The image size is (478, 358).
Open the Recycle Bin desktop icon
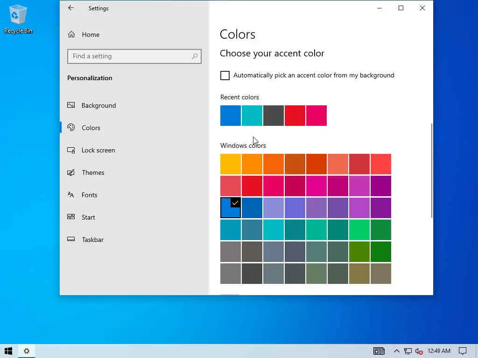[18, 19]
